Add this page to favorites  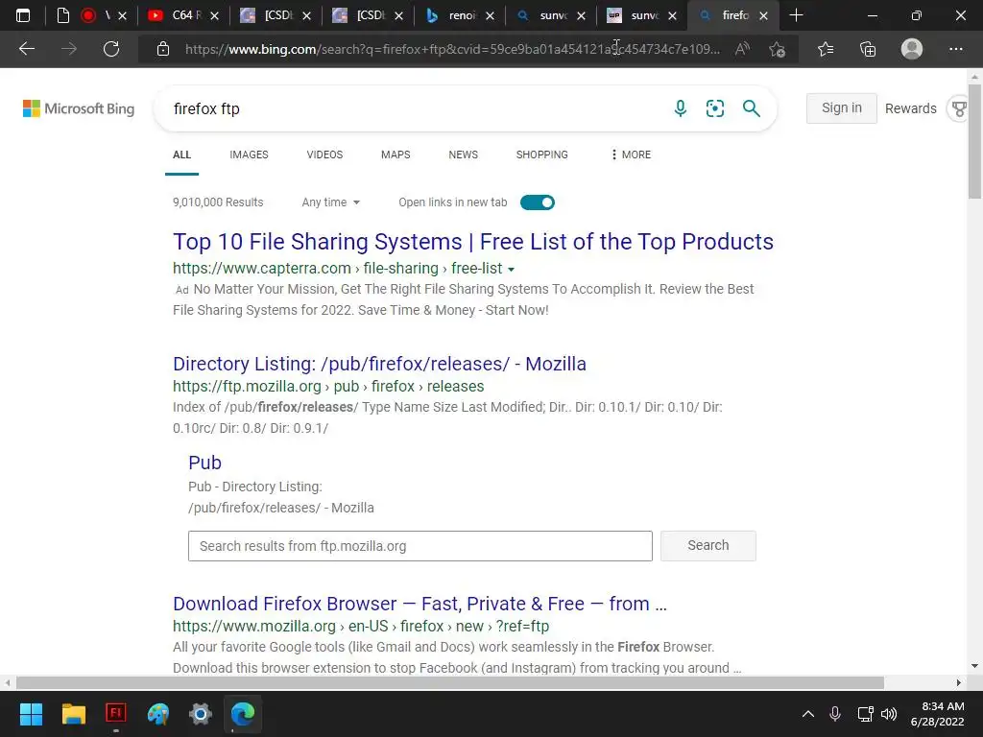click(778, 49)
